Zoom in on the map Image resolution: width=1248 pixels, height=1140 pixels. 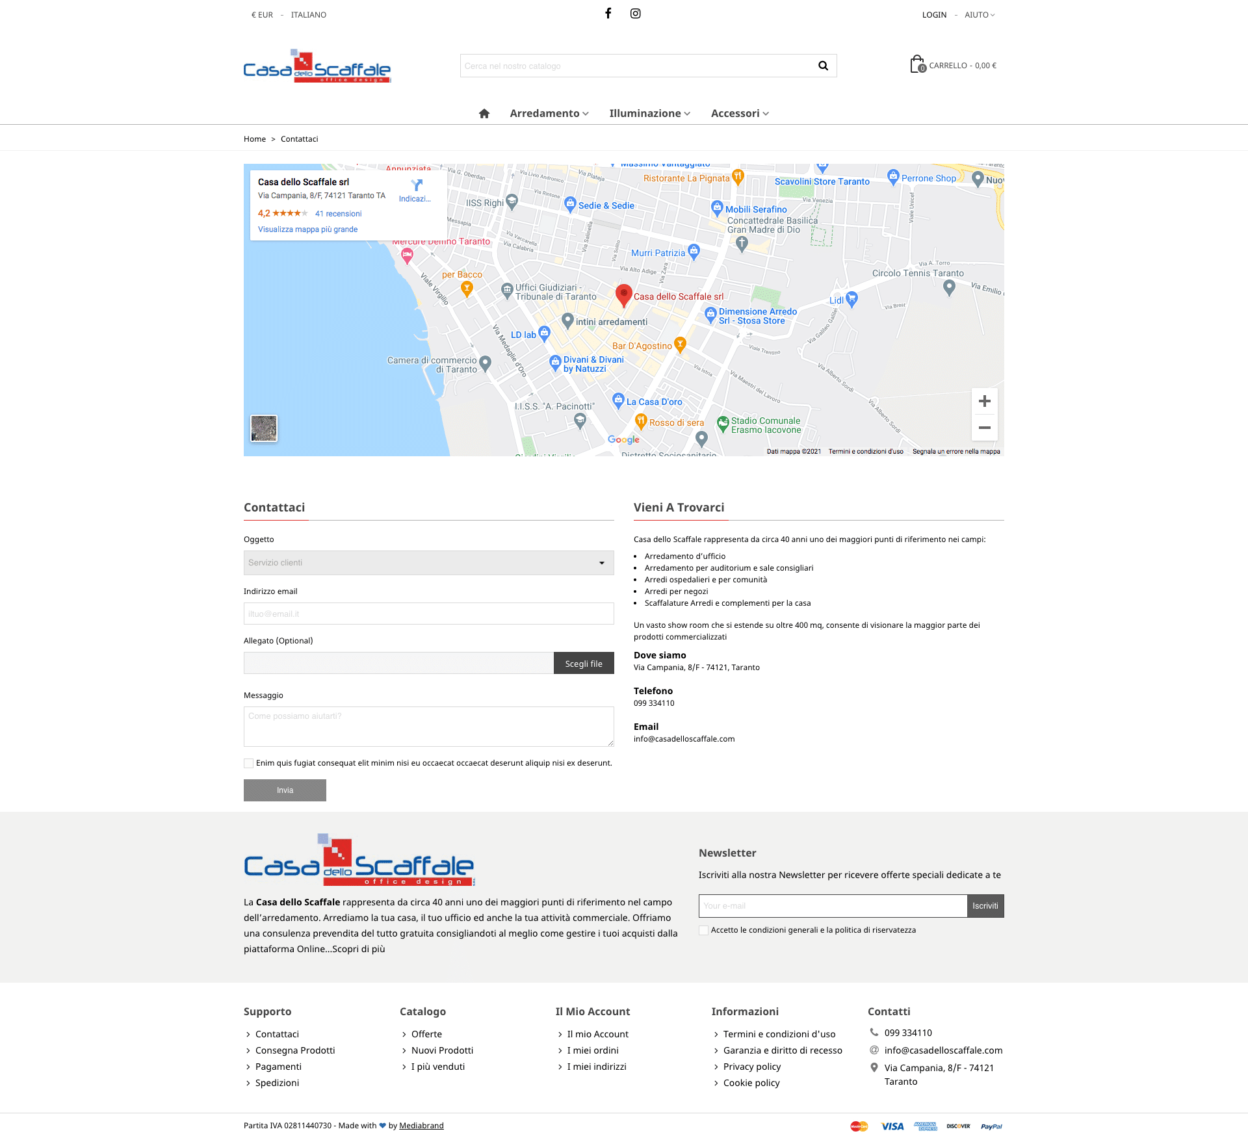pyautogui.click(x=985, y=401)
